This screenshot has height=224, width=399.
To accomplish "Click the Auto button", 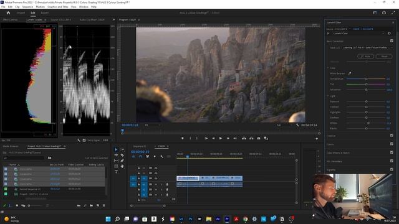I will click(x=366, y=57).
